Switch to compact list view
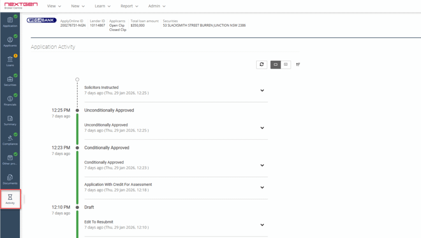Viewport: 421px width, 238px height. pyautogui.click(x=286, y=65)
